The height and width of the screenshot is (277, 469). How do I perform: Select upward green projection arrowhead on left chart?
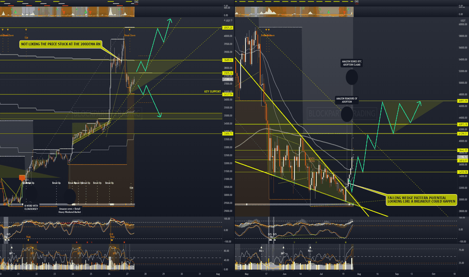pos(170,20)
